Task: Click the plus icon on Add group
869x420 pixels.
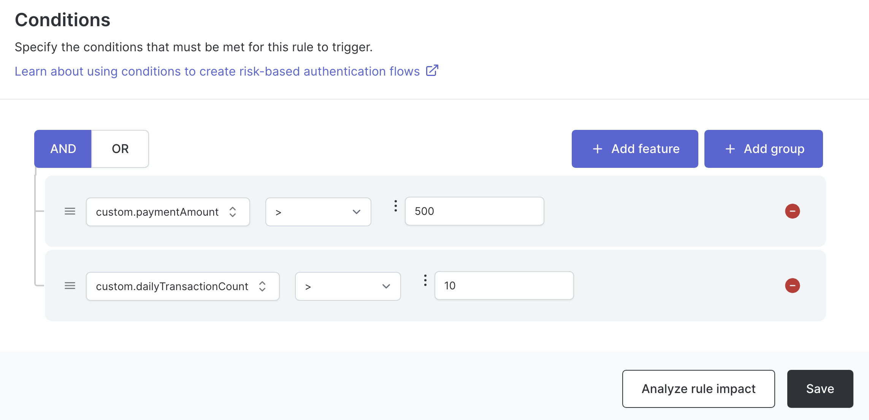Action: (x=730, y=149)
